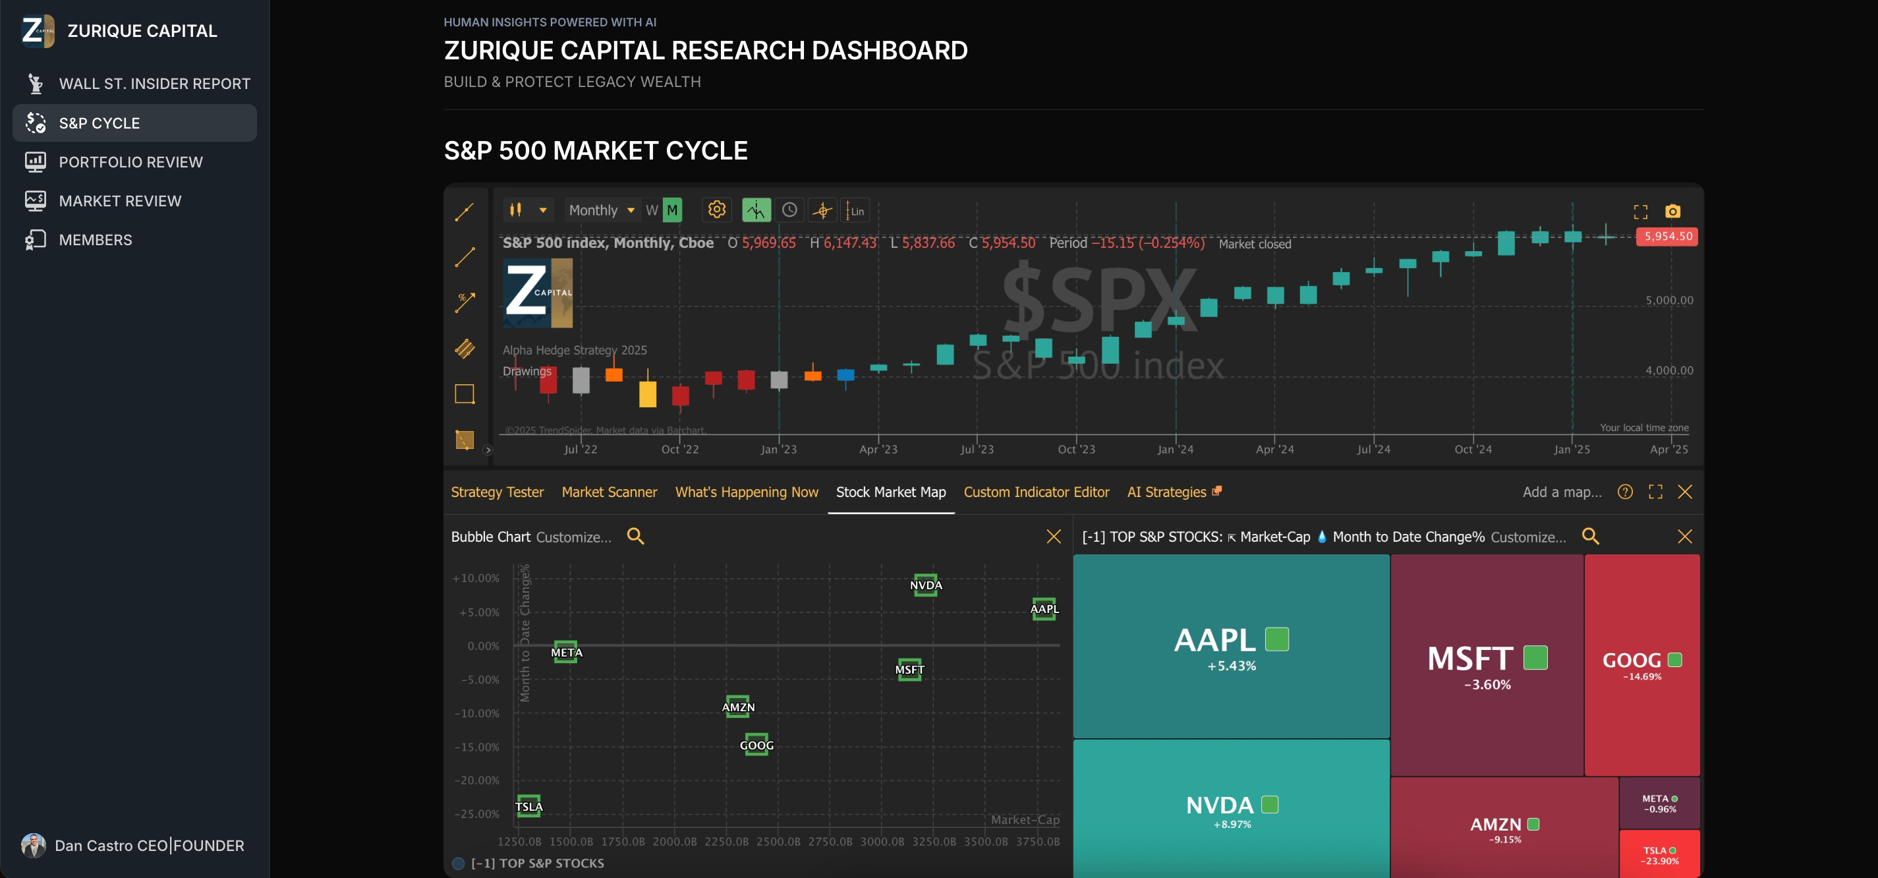
Task: Open the chart settings gear
Action: (717, 210)
